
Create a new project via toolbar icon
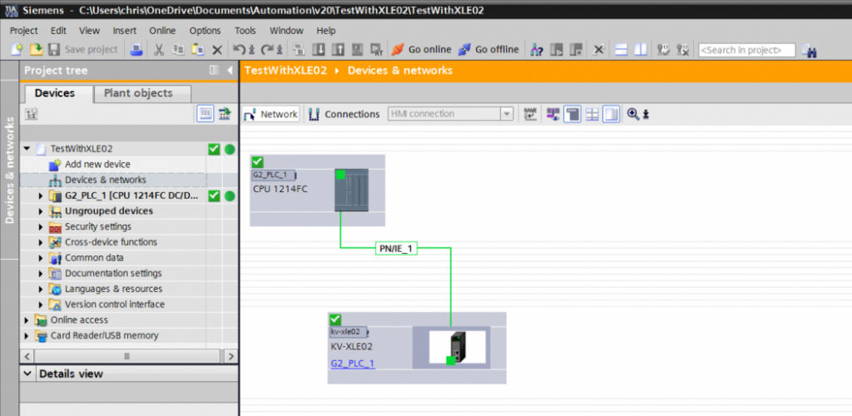17,50
